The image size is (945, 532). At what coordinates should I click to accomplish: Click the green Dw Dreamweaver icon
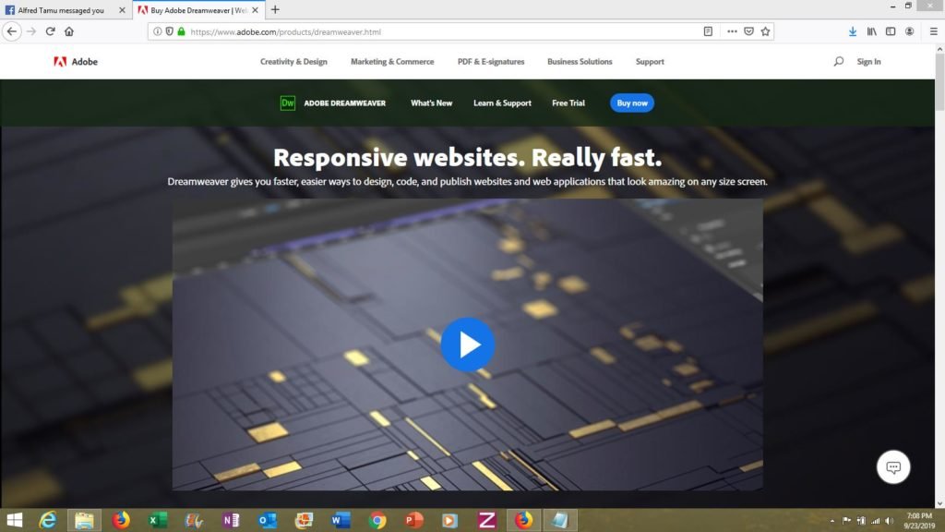(288, 103)
